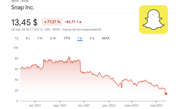Select the 6 m chart range
The image size is (176, 109).
click(53, 38)
